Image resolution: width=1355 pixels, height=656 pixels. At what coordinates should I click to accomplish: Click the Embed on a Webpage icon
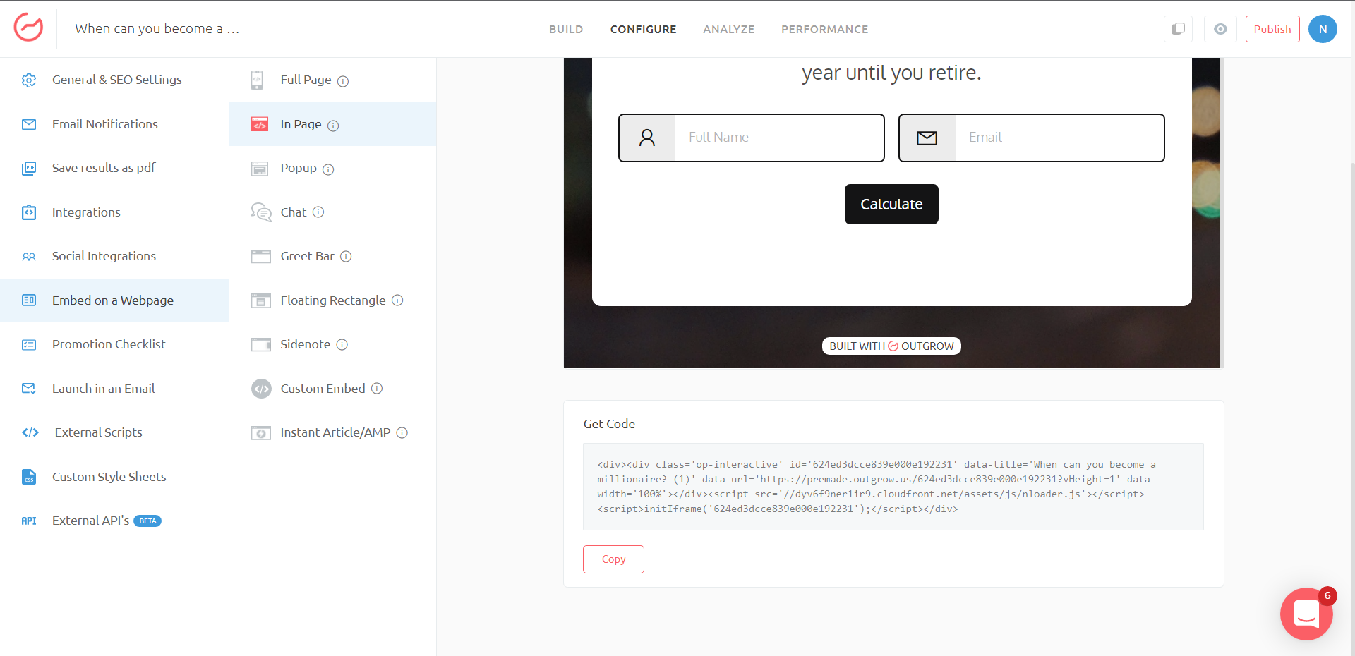click(x=29, y=300)
